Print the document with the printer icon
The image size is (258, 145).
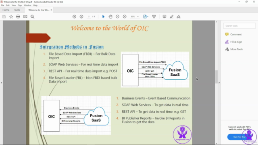(18, 17)
